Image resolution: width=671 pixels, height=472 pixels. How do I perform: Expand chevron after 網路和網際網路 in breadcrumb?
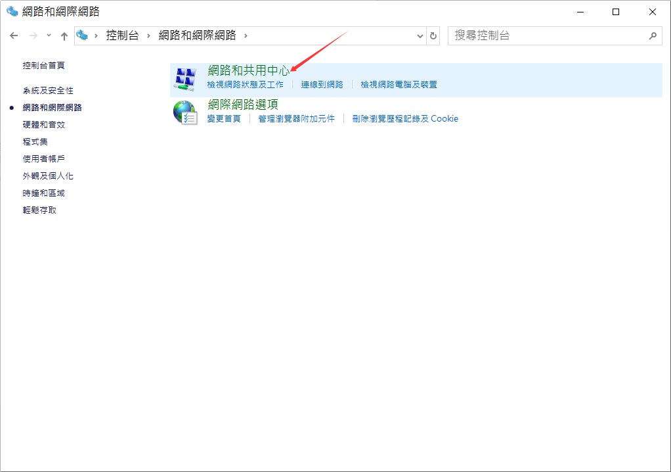point(246,36)
